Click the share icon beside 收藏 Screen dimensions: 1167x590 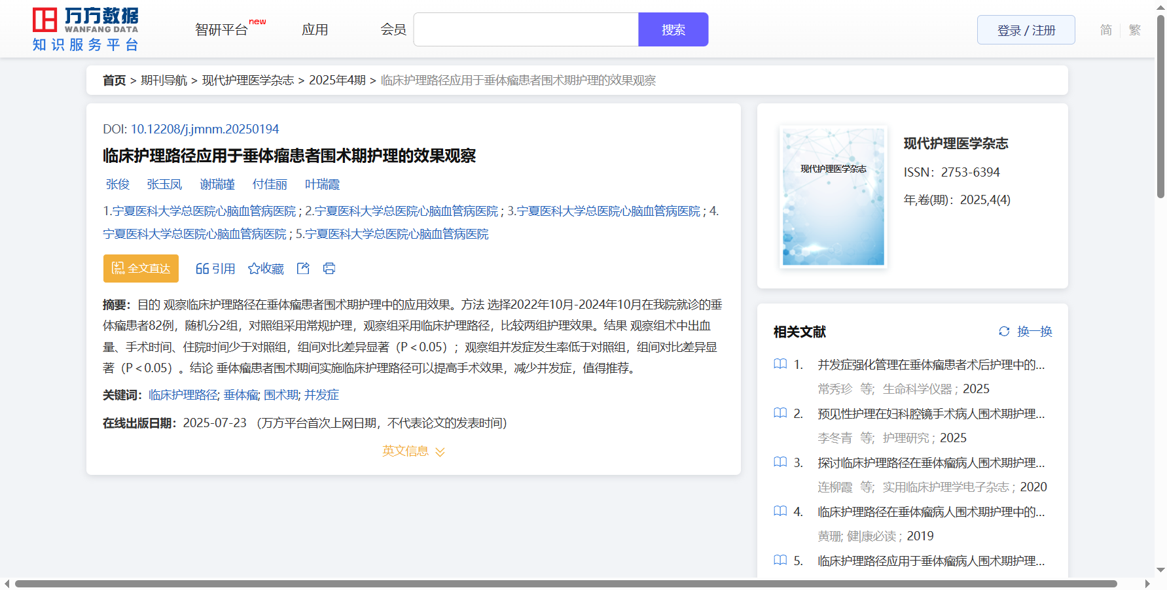coord(303,268)
